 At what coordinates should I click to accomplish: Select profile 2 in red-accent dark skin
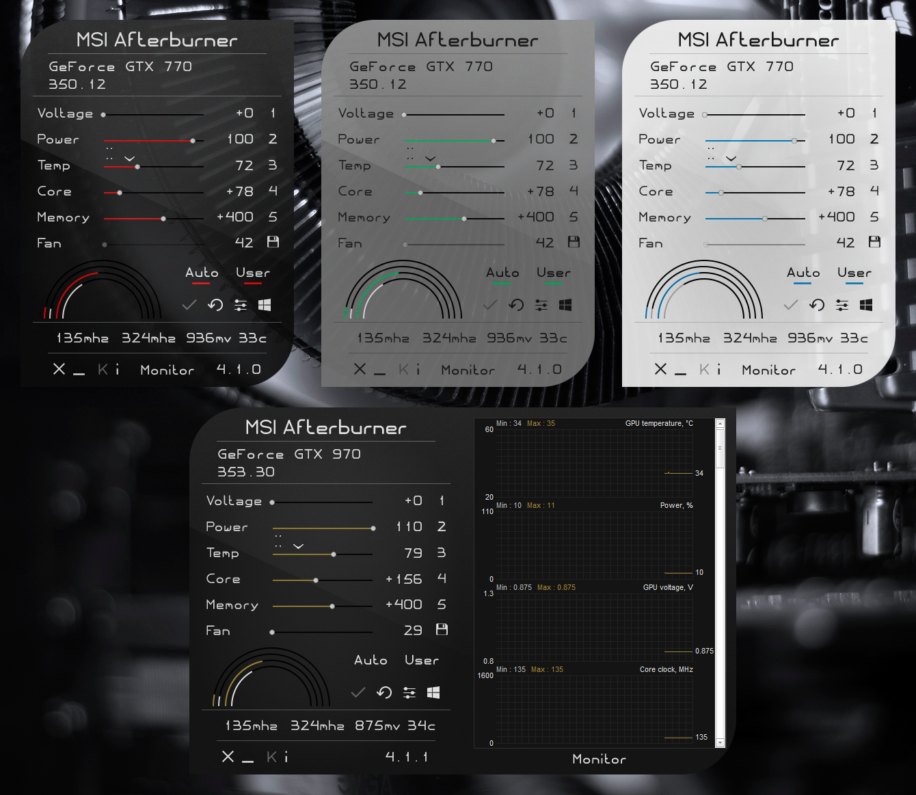coord(273,139)
